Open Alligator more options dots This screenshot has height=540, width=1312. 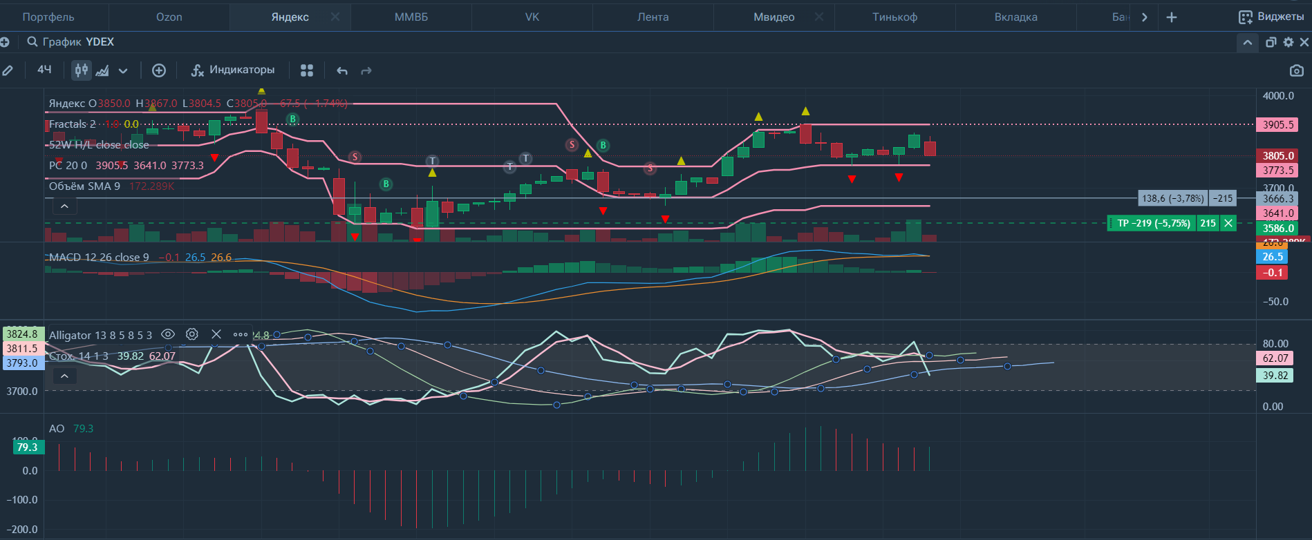point(240,334)
